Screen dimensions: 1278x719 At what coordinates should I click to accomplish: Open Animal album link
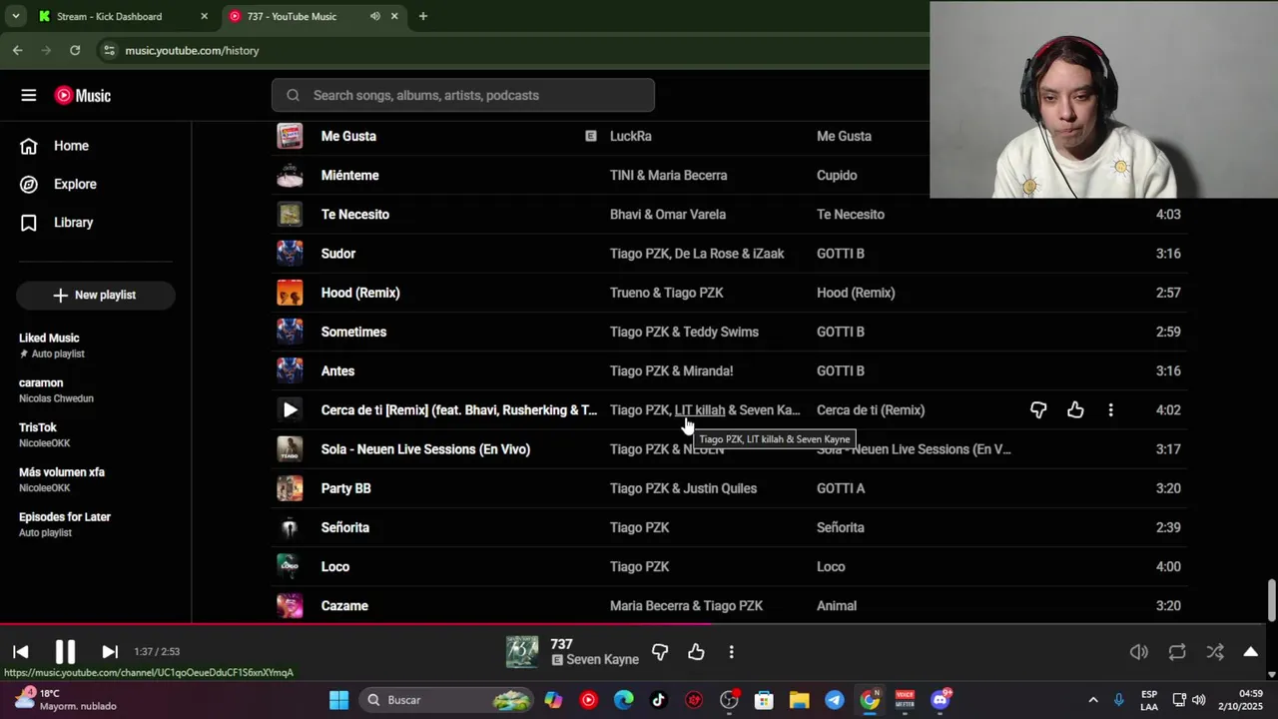[837, 606]
